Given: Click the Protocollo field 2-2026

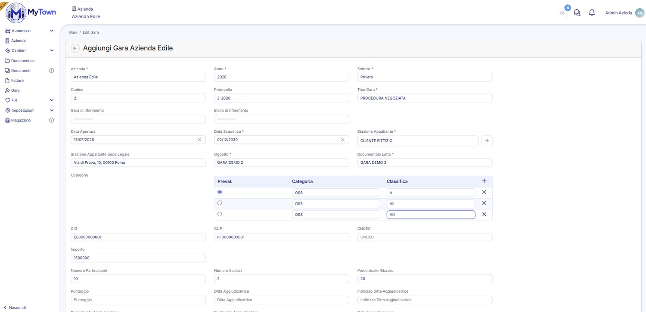Looking at the screenshot, I should [x=282, y=98].
